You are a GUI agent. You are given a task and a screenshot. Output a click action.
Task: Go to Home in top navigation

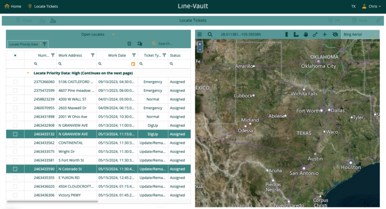(13, 7)
